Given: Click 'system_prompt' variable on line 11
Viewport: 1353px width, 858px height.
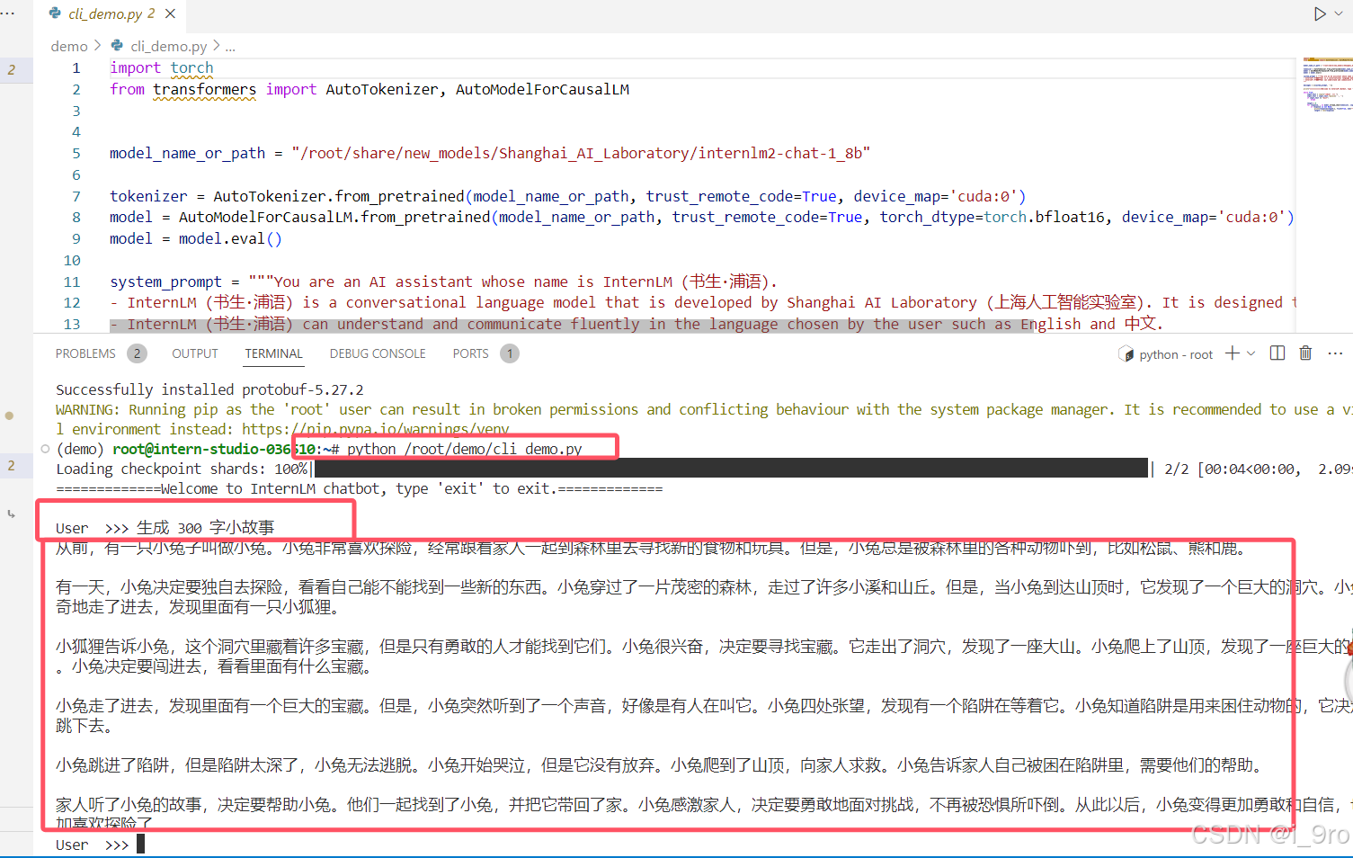Looking at the screenshot, I should tap(165, 282).
